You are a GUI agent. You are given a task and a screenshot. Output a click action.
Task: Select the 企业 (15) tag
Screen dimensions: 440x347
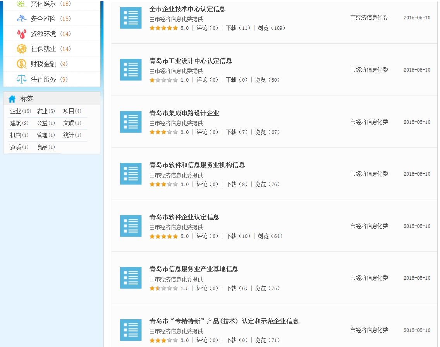(x=21, y=111)
